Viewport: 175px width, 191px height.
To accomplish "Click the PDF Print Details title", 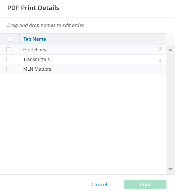I will (x=33, y=8).
